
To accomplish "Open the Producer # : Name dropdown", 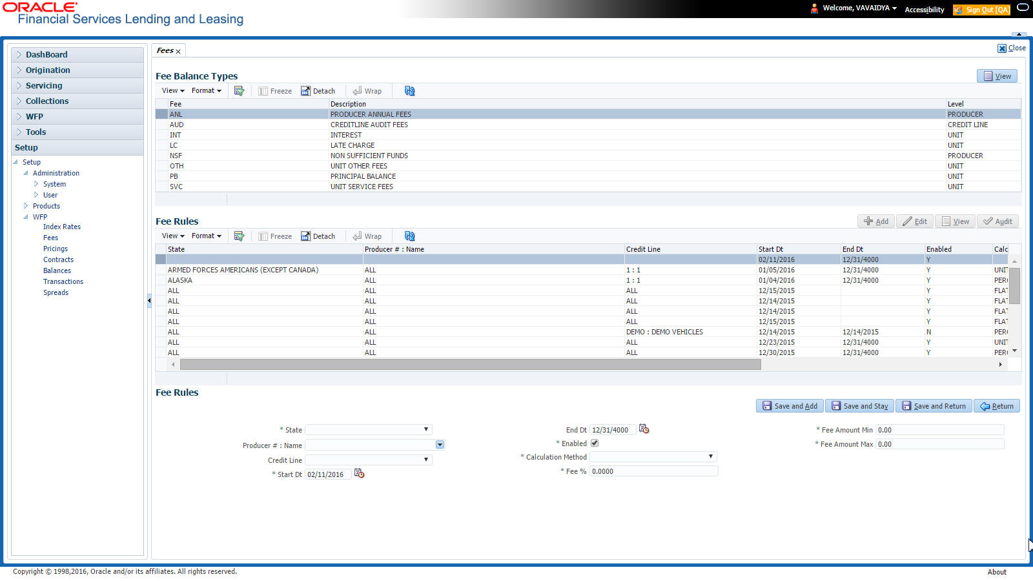I will tap(440, 445).
